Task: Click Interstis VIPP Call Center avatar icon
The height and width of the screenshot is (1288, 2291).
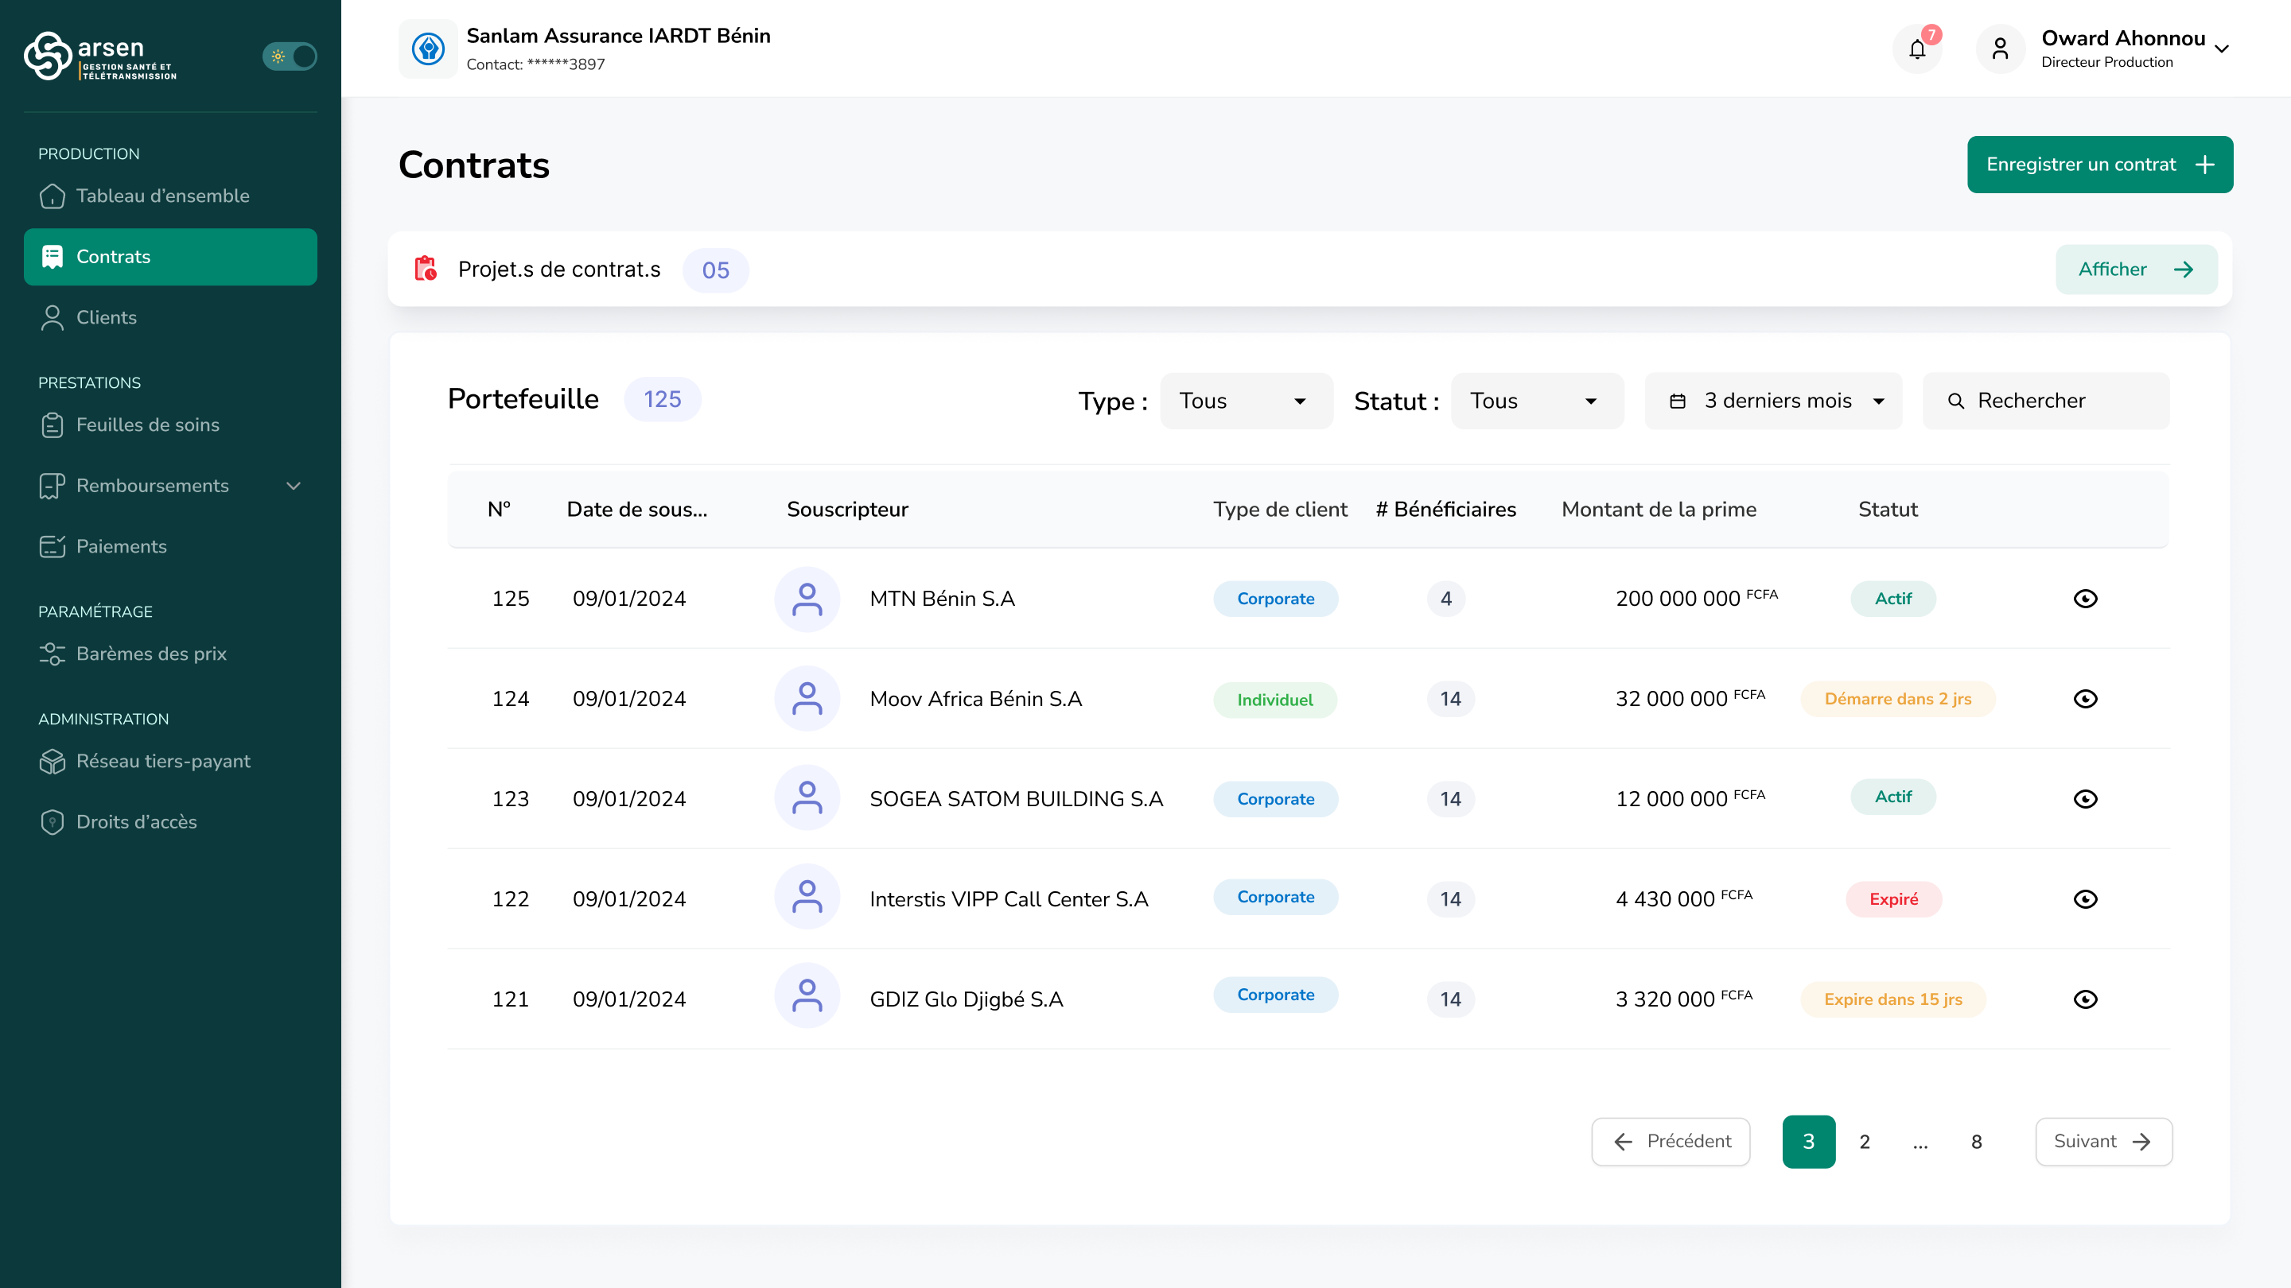Action: point(807,898)
